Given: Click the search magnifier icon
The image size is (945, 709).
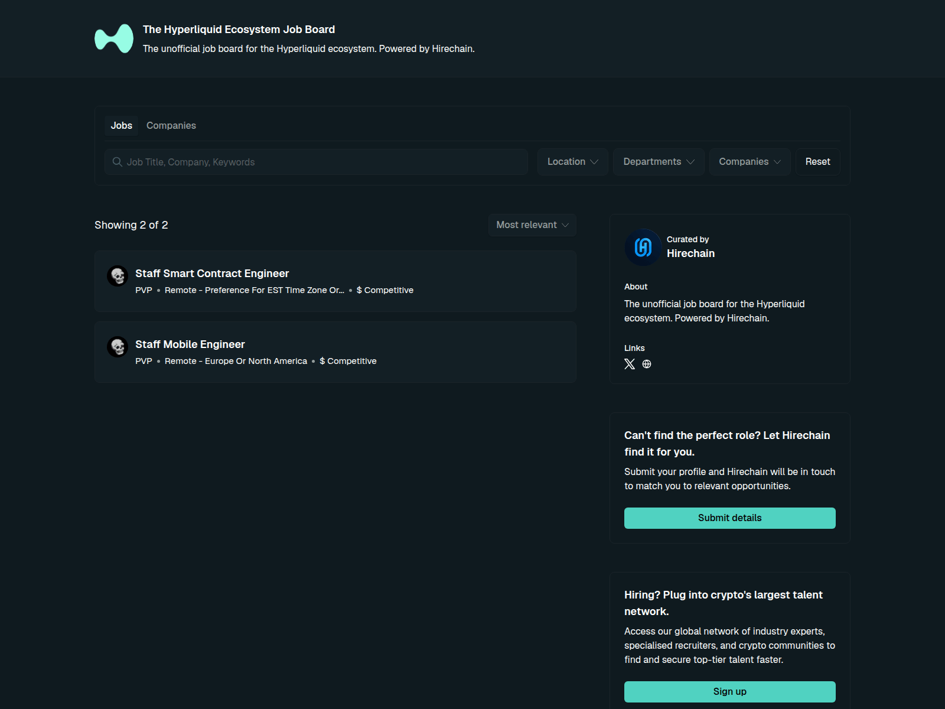Looking at the screenshot, I should click(118, 161).
